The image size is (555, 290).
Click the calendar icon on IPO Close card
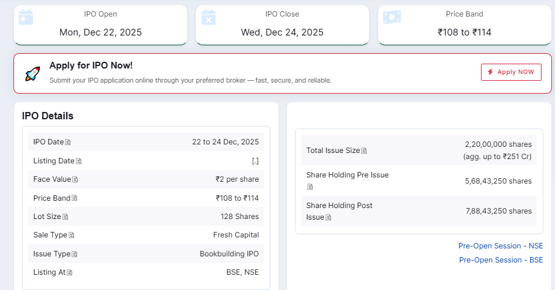coord(208,17)
